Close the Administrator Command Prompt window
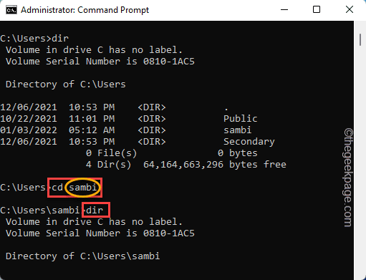 [x=350, y=10]
